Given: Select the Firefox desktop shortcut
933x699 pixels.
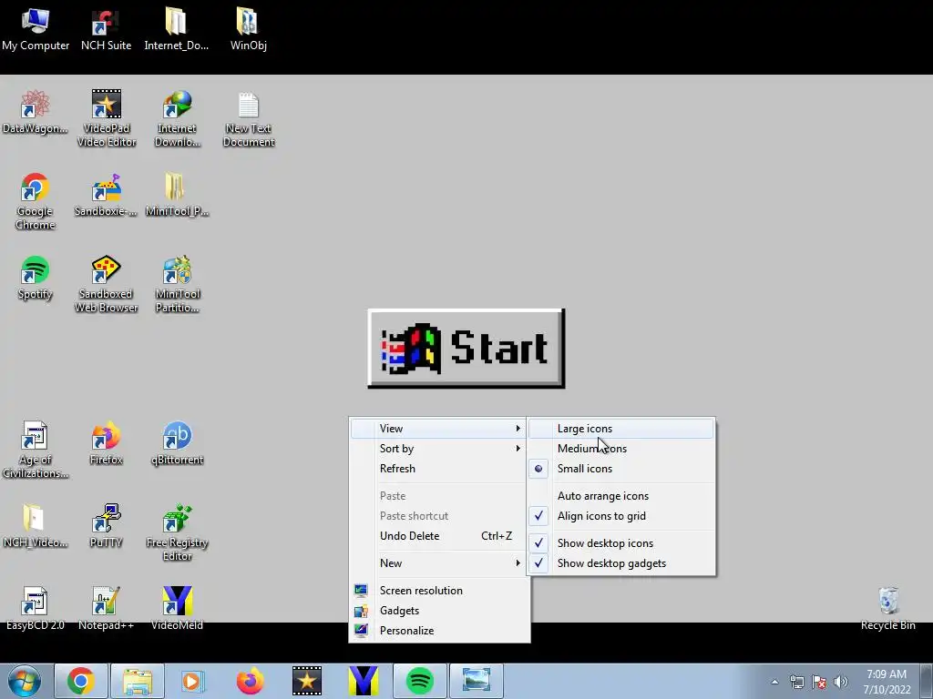Looking at the screenshot, I should click(x=106, y=443).
